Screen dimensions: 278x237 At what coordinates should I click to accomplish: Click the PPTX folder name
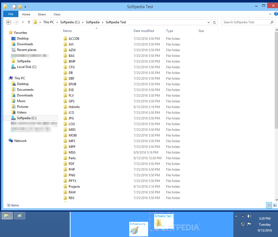coord(72,181)
